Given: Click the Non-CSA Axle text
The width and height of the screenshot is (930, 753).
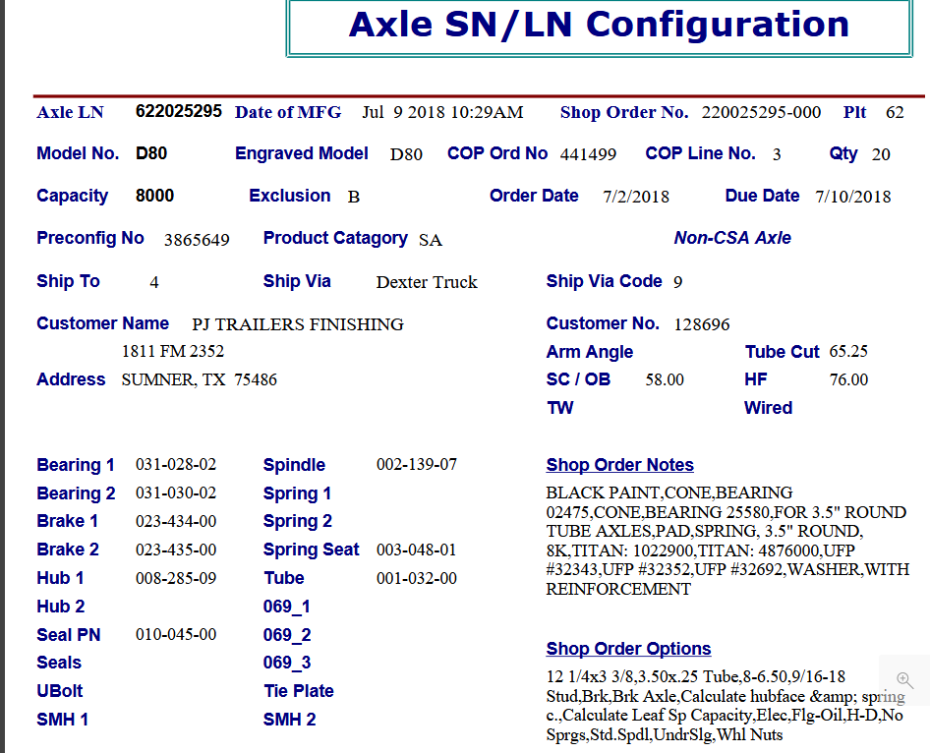Looking at the screenshot, I should point(732,238).
